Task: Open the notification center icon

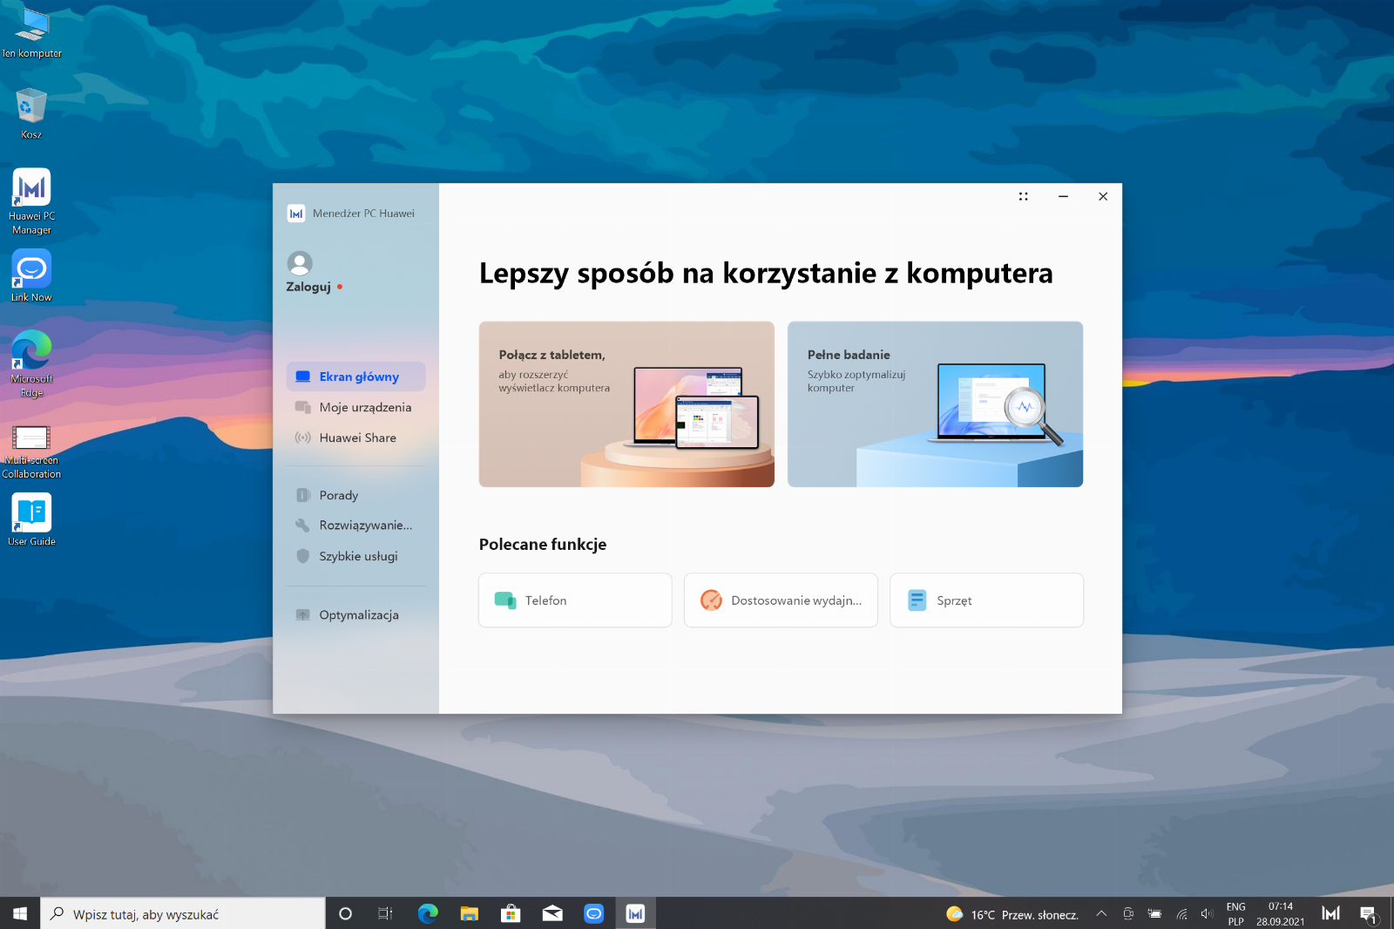Action: pyautogui.click(x=1368, y=913)
